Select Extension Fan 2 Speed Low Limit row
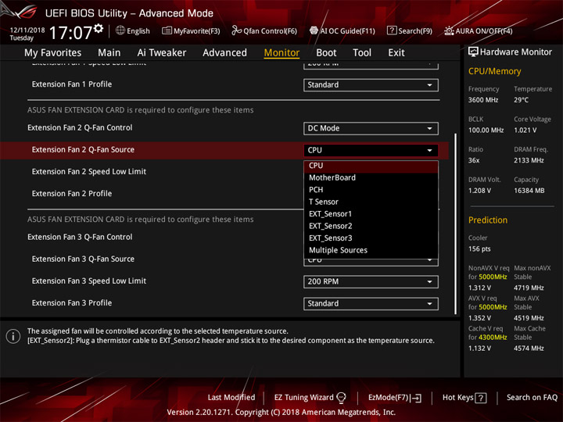Image resolution: width=563 pixels, height=422 pixels. click(x=89, y=171)
